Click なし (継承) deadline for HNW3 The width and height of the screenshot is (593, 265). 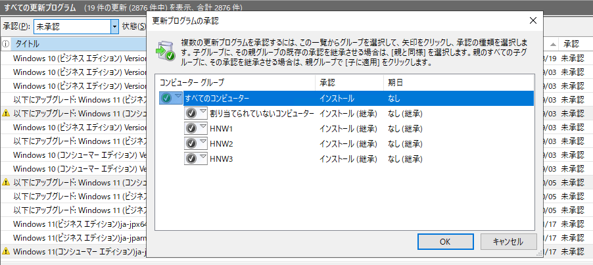pos(405,159)
